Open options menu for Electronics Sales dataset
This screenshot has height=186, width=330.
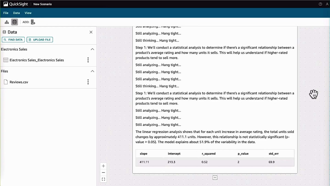pyautogui.click(x=88, y=60)
